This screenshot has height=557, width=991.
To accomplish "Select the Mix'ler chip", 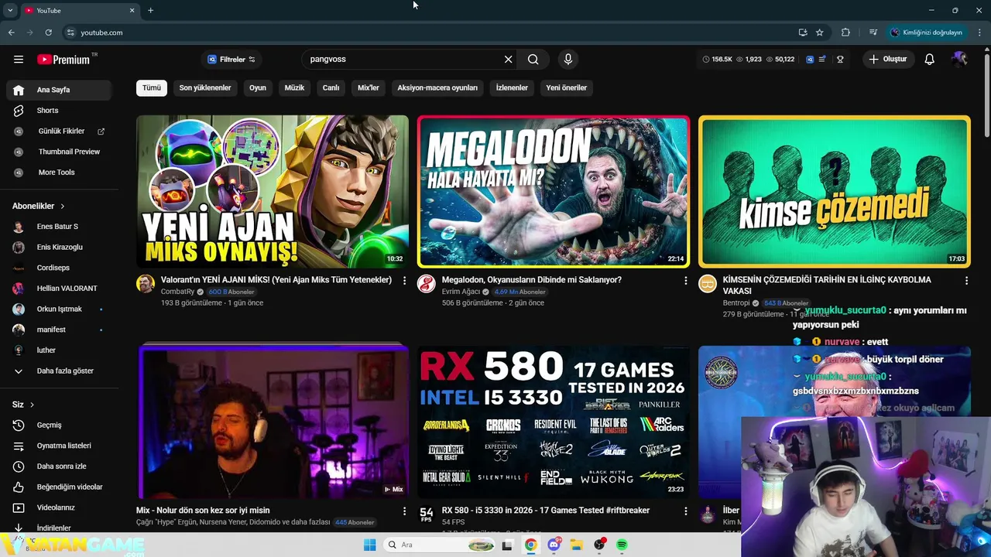I will (x=369, y=87).
